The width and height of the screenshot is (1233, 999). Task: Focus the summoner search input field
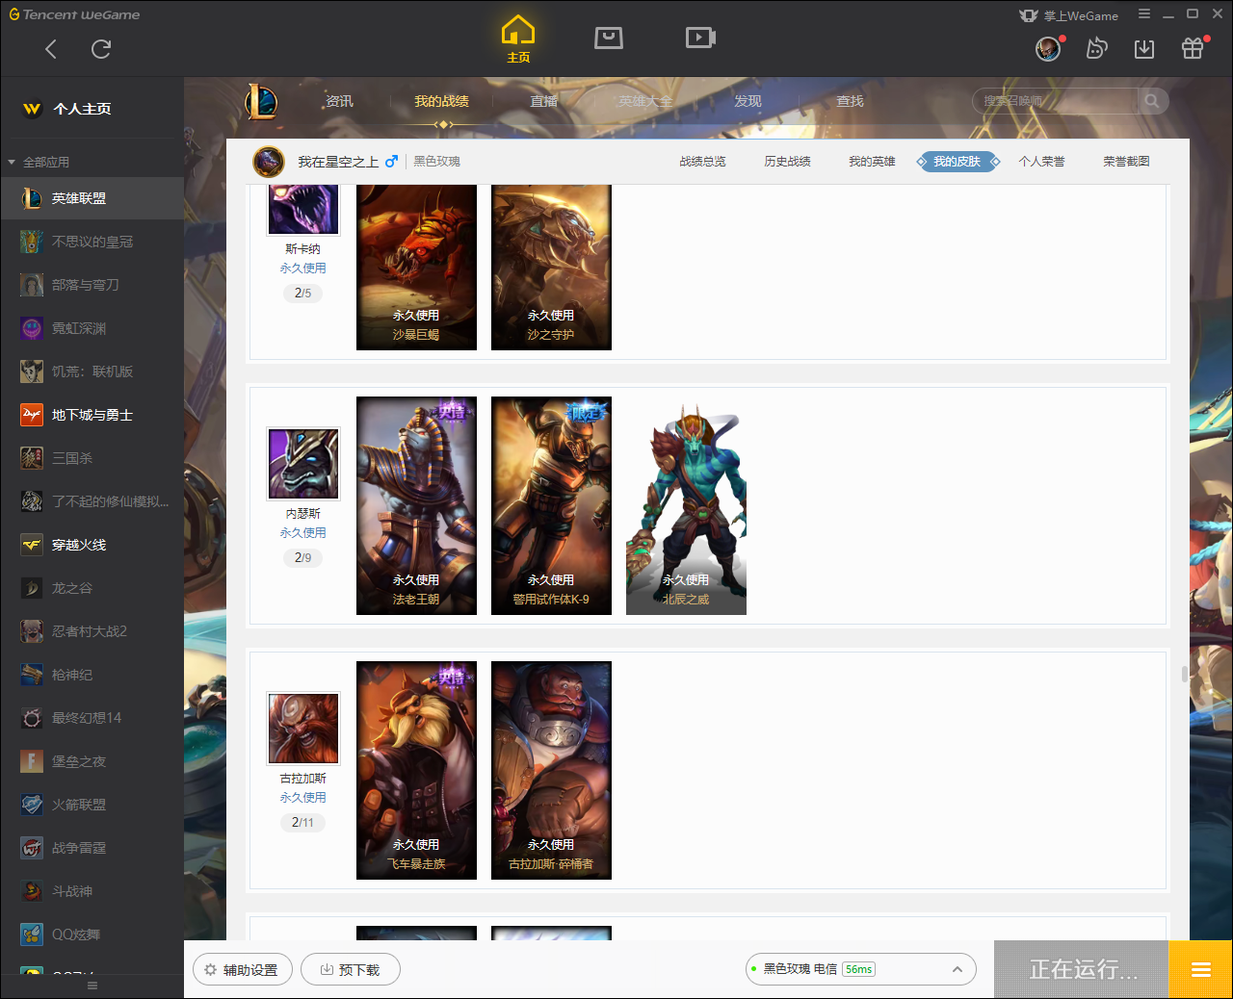click(x=1056, y=101)
